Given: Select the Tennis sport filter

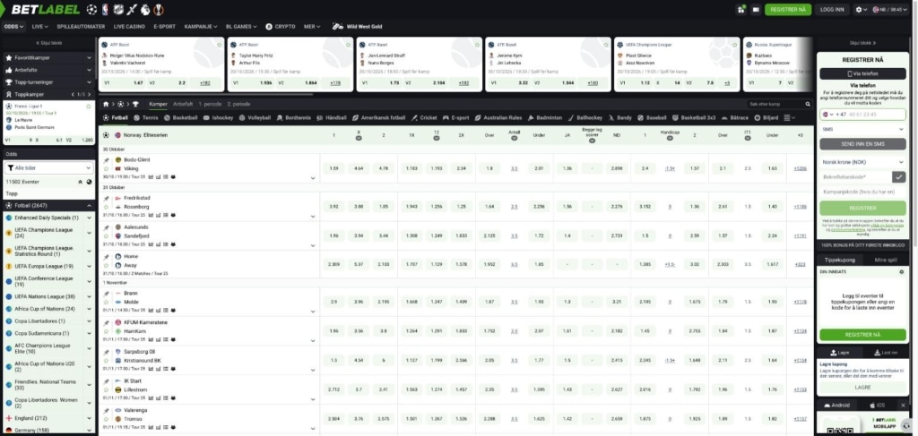Looking at the screenshot, I should click(146, 117).
